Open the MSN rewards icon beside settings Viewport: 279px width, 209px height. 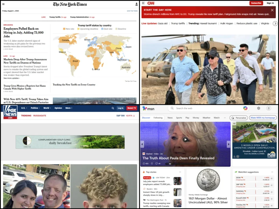tap(269, 108)
